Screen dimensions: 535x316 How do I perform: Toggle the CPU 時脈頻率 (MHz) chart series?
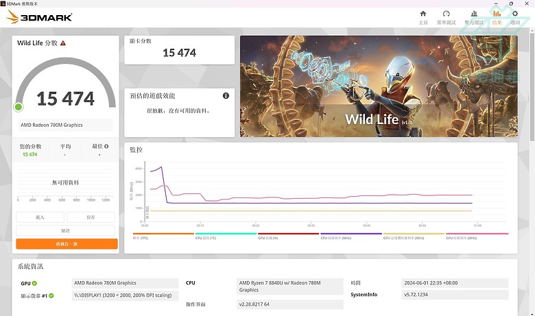(351, 236)
